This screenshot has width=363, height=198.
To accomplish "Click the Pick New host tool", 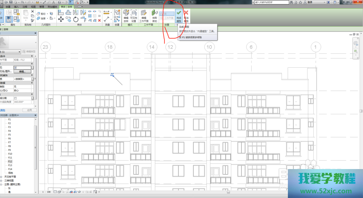I will click(155, 17).
